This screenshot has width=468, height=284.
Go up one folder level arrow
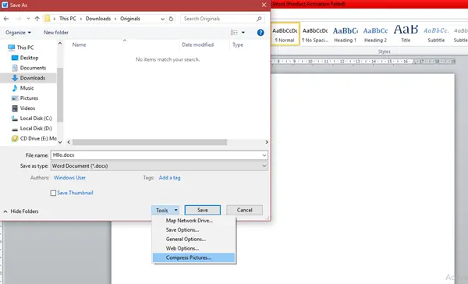pyautogui.click(x=37, y=19)
